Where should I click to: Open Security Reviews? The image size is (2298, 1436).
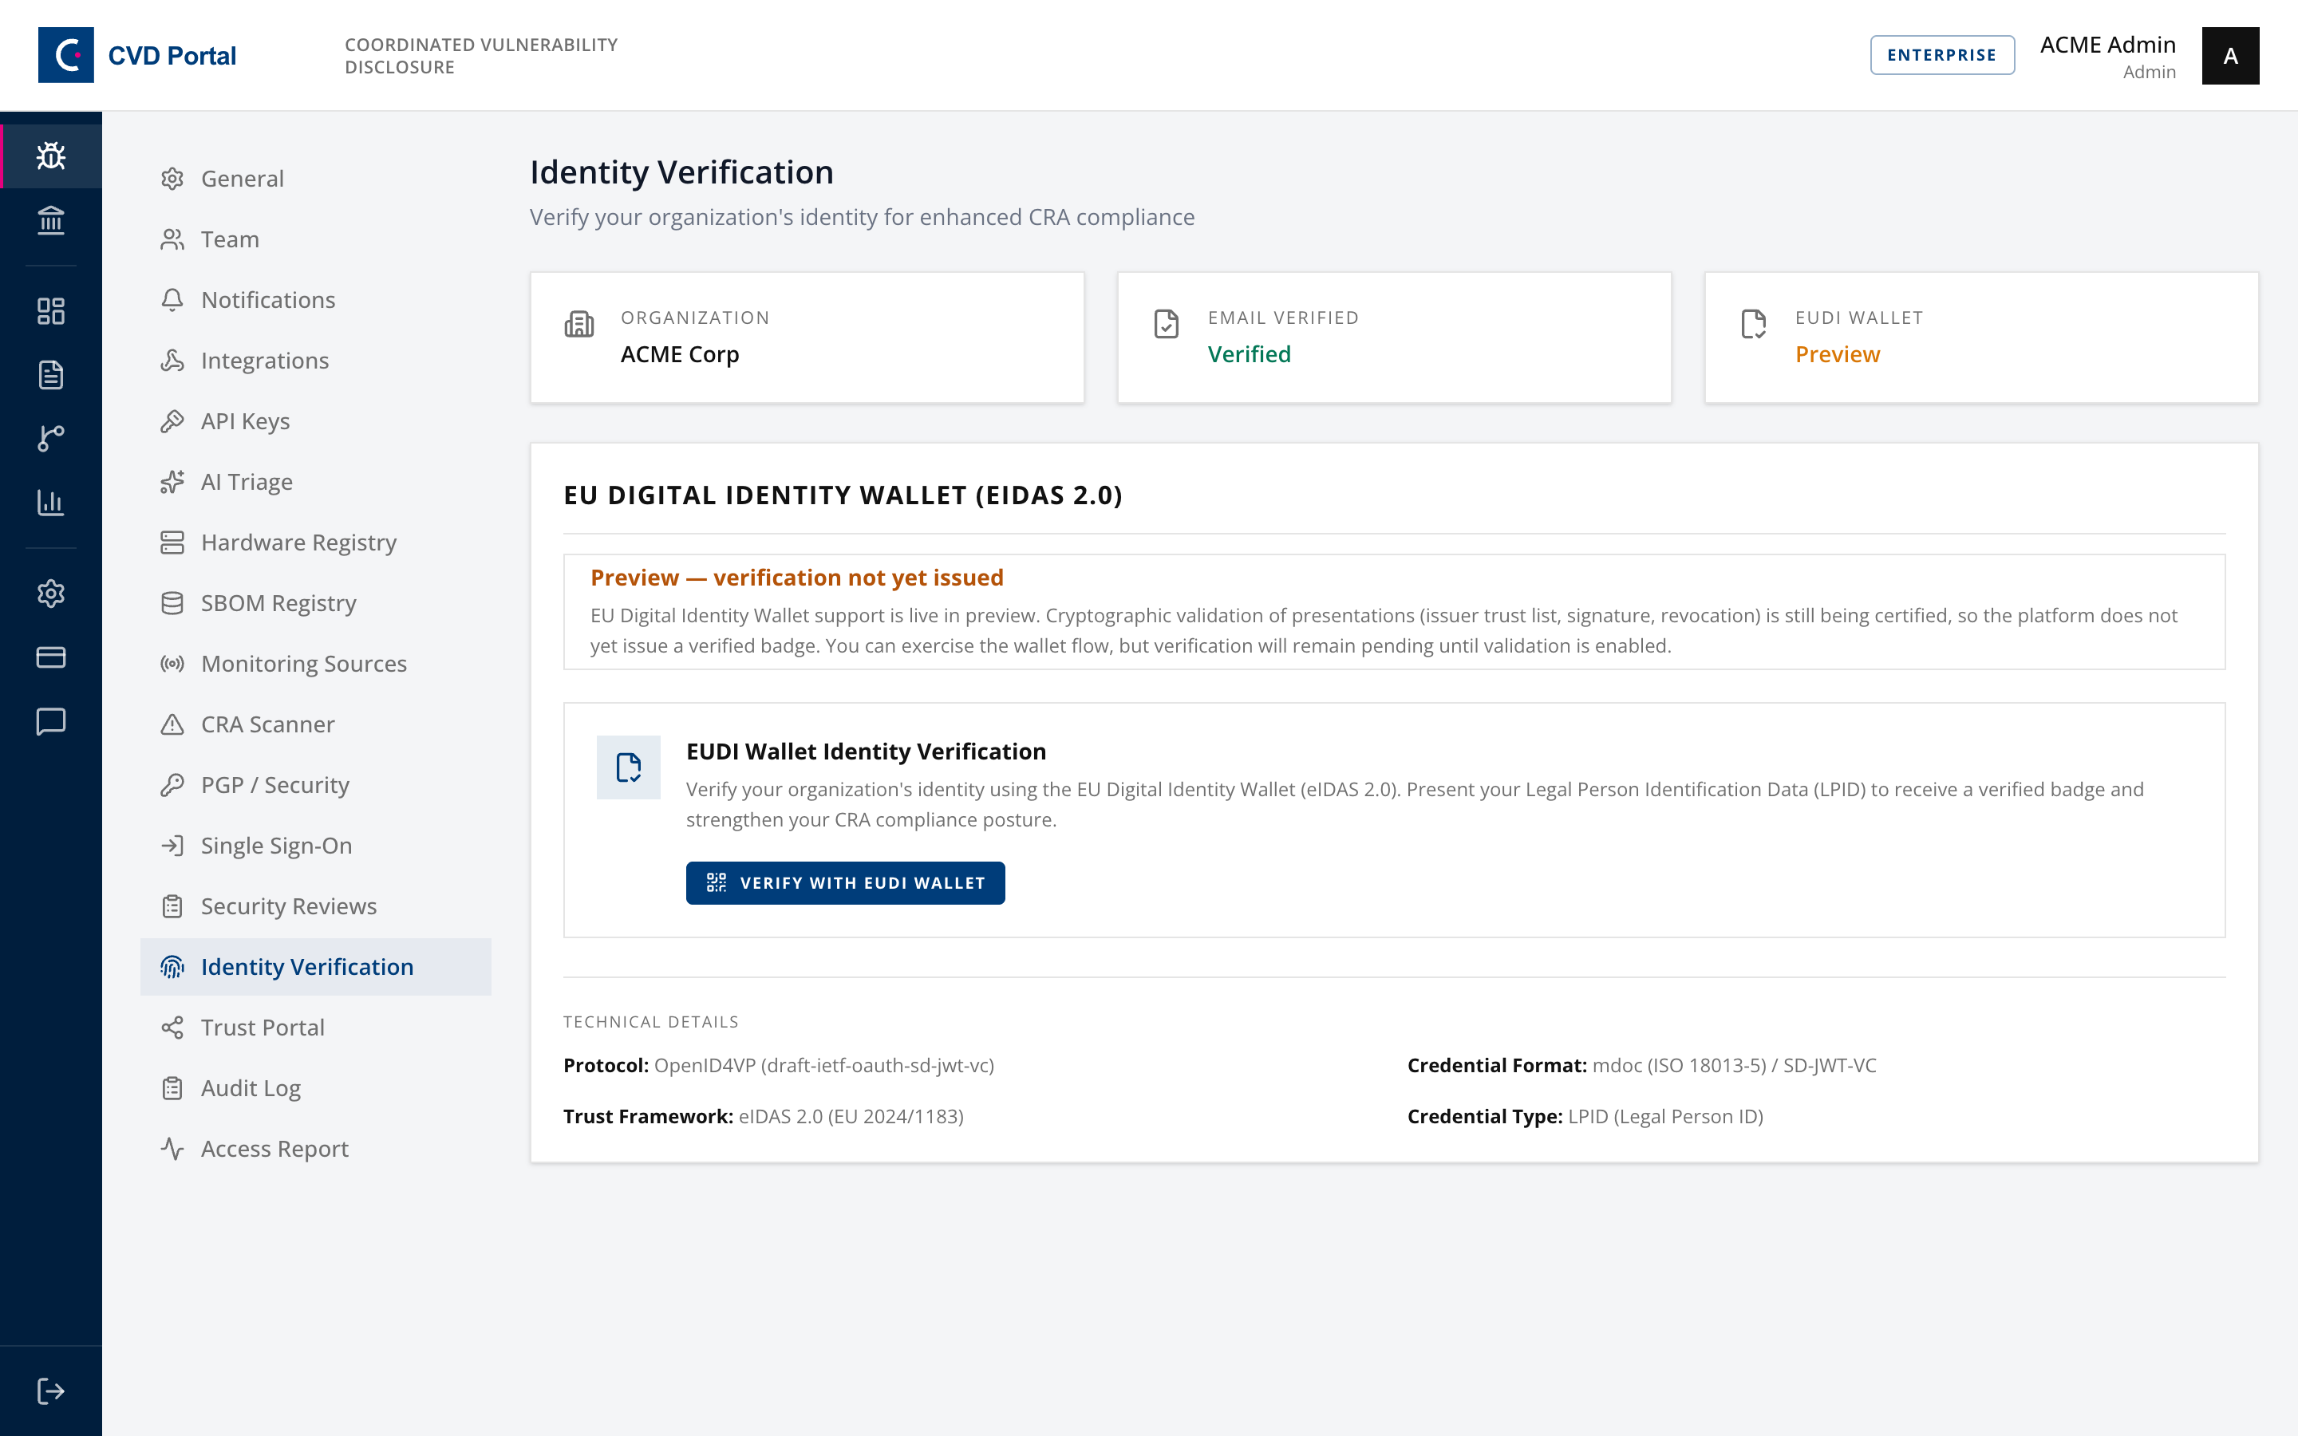(315, 906)
